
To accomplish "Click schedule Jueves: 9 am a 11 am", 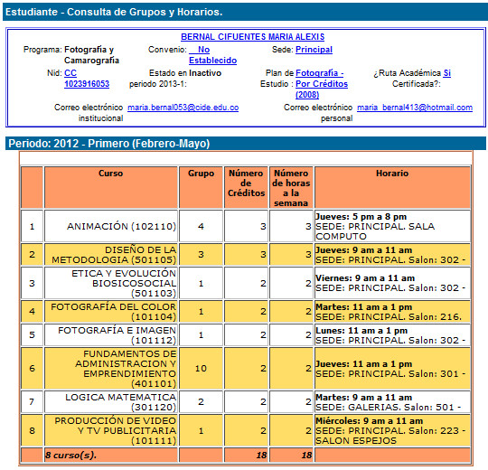I will click(363, 250).
